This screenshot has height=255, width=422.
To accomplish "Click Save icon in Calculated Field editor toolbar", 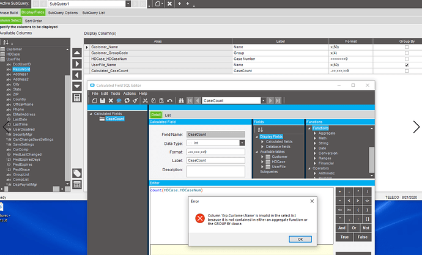I will 103,101.
